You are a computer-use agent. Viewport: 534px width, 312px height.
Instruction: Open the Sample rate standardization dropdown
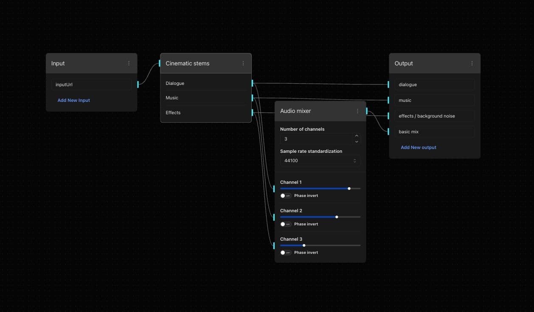point(320,160)
